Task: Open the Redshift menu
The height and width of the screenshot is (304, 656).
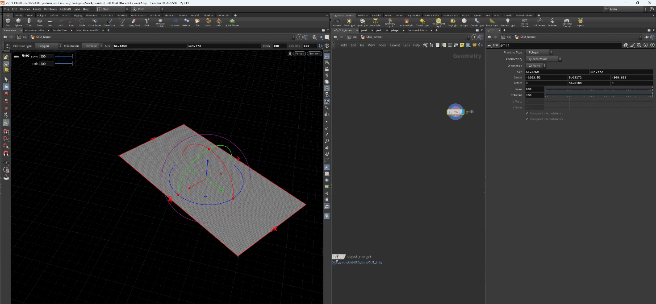Action: coord(65,9)
